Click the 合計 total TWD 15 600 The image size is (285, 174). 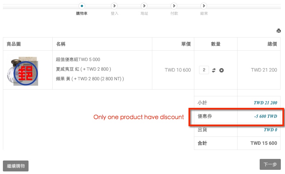[x=264, y=143]
